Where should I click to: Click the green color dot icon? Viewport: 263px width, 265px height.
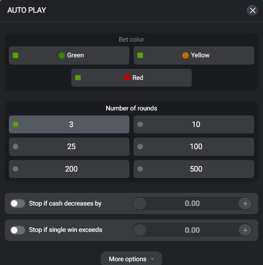click(x=62, y=55)
